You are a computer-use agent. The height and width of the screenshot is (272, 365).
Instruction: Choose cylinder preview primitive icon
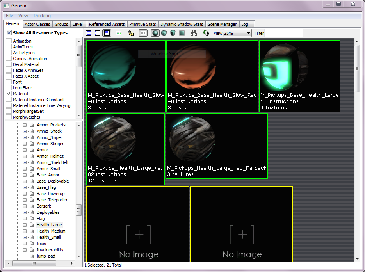click(x=173, y=33)
